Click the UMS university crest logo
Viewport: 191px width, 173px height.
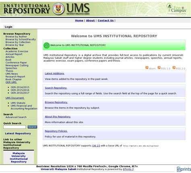pos(58,9)
